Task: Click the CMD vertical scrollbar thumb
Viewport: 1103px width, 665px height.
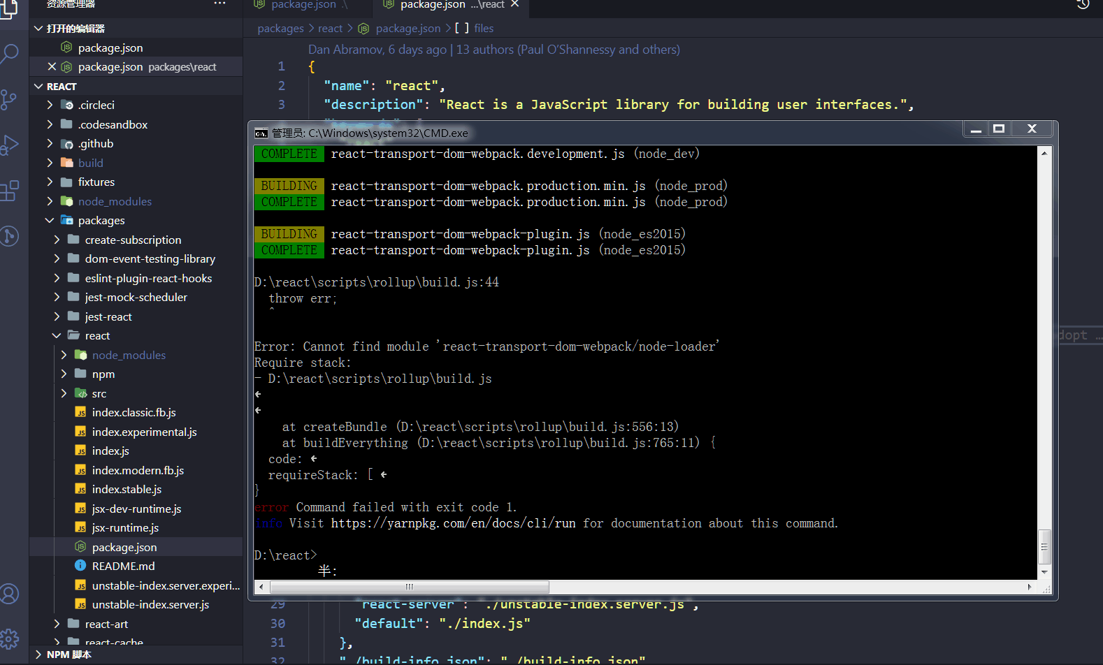Action: [1044, 547]
